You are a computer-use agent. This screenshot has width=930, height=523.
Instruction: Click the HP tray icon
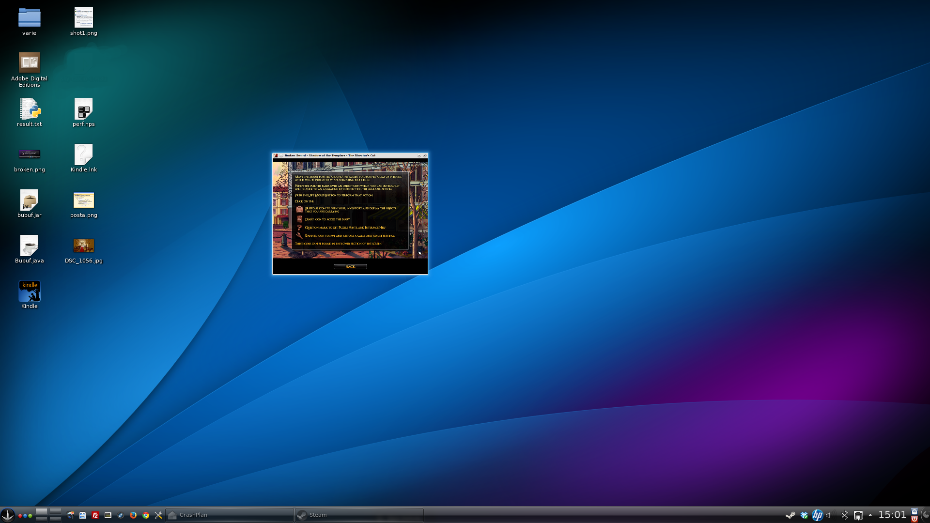point(818,515)
